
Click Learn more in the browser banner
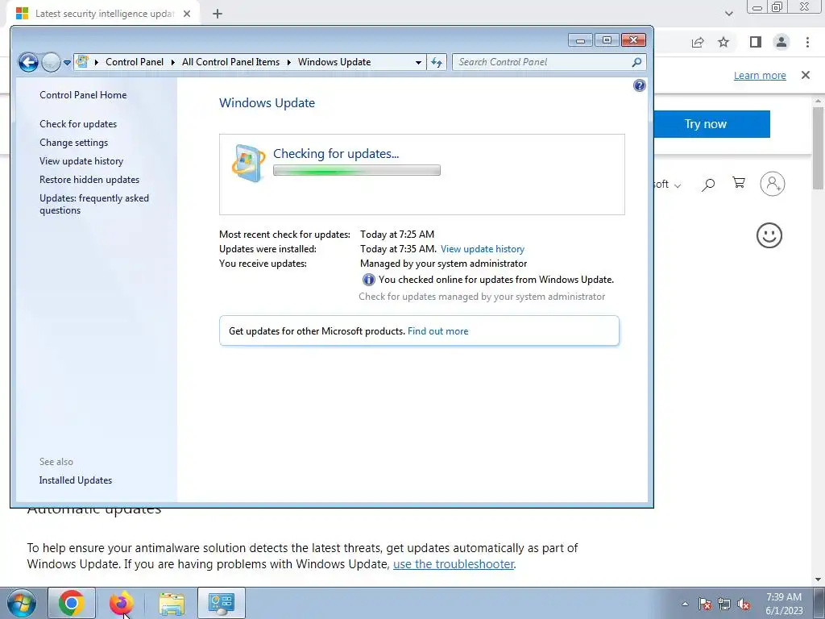pos(760,75)
